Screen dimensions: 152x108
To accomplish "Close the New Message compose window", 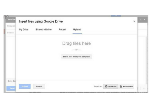I will [x=144, y=20].
